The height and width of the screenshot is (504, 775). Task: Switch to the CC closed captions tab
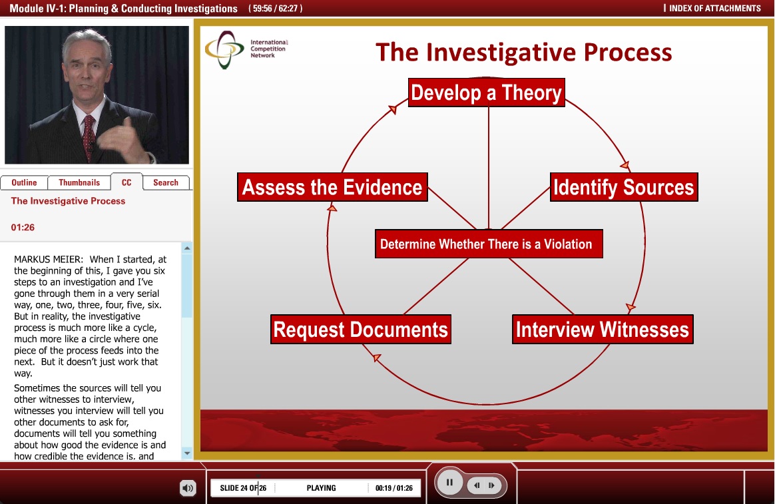tap(127, 182)
